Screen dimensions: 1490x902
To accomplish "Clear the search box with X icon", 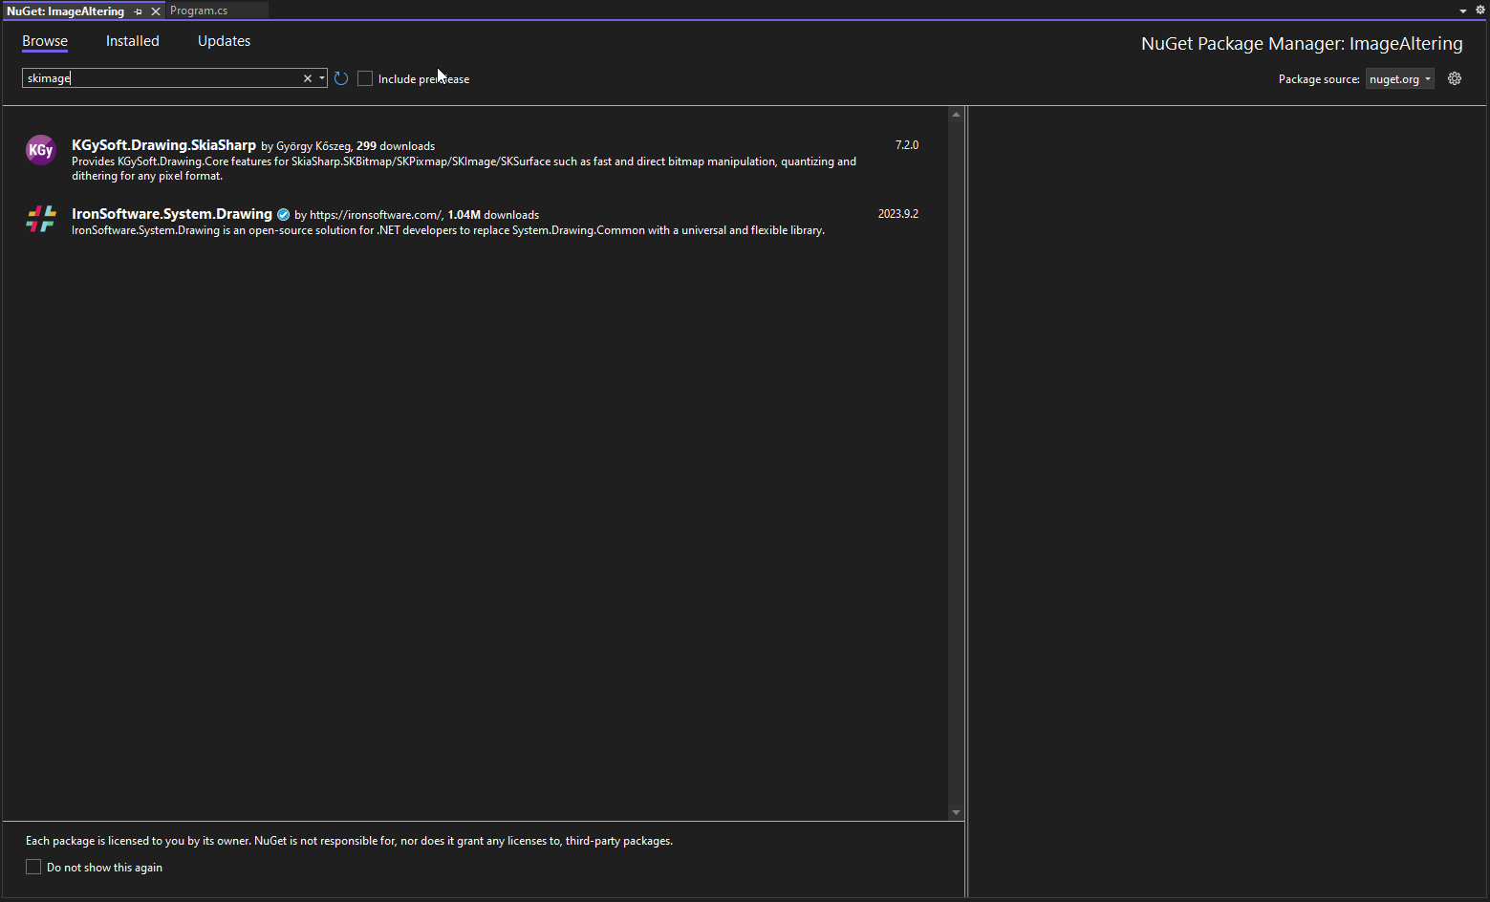I will pos(308,78).
